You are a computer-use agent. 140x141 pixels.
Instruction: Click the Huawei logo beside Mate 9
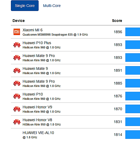coord(17,70)
